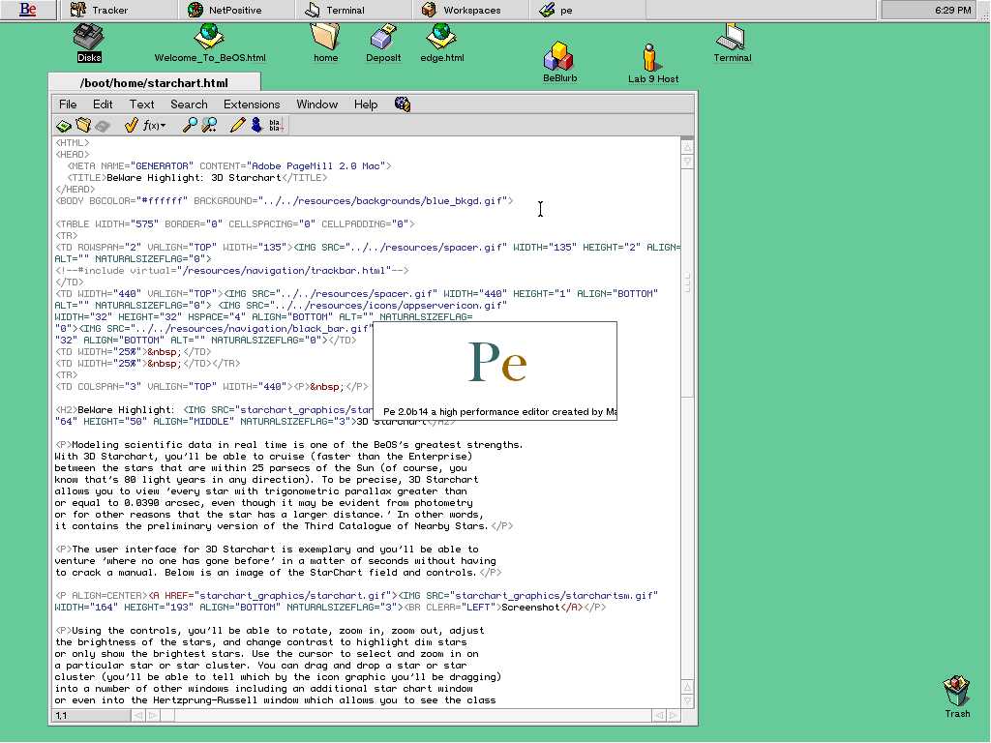Click the /boot/home/starchart.html title tab

(x=154, y=83)
